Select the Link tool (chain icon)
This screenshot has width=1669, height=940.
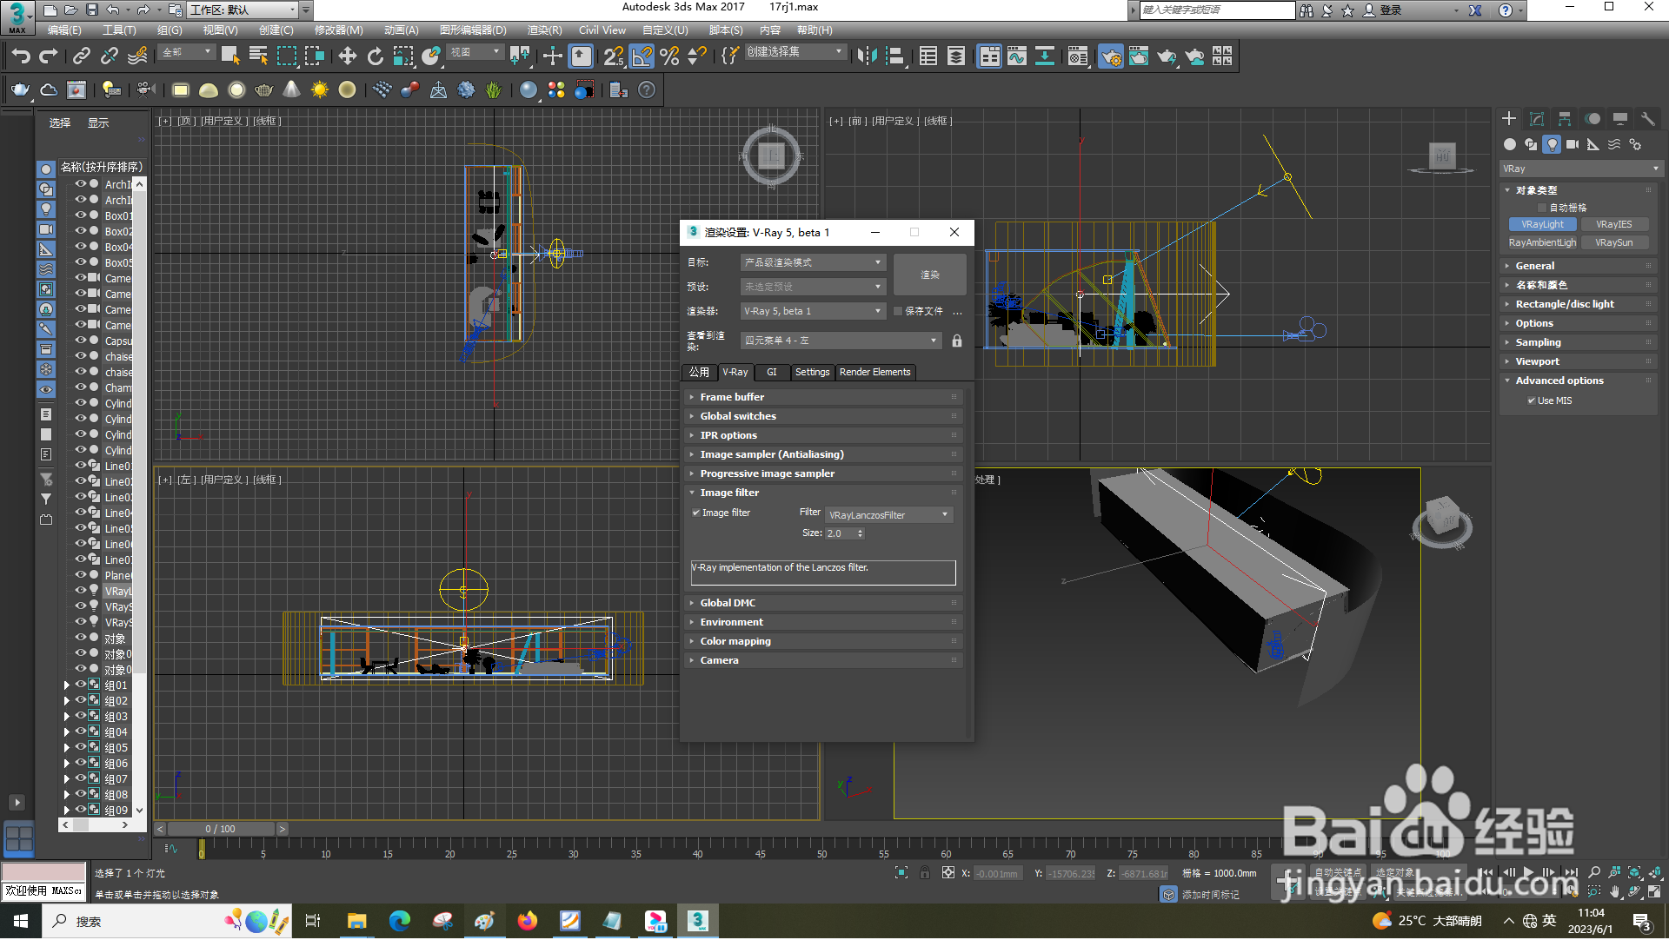tap(82, 56)
